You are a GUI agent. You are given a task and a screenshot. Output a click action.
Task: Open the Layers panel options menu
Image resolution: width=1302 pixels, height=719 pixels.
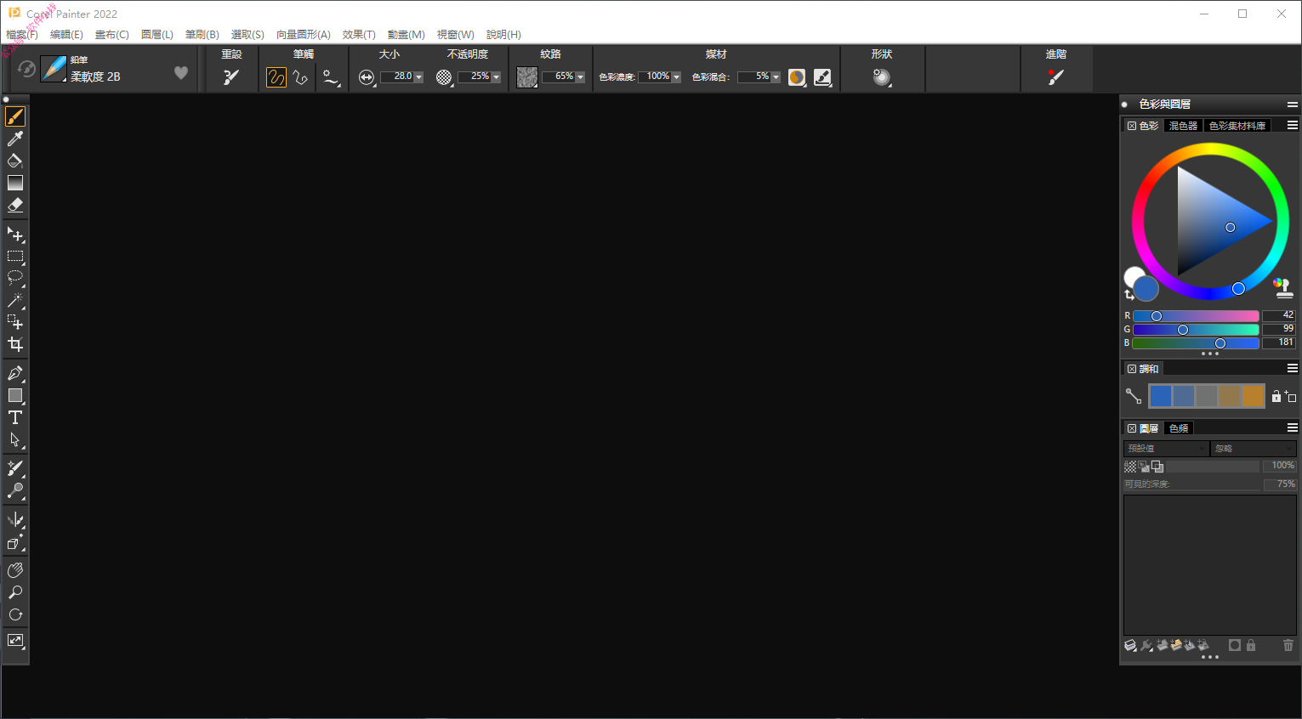point(1293,427)
